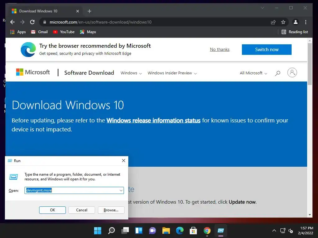Viewport: 318px width, 238px height.
Task: Expand the All Microsoft menu
Action: point(253,73)
